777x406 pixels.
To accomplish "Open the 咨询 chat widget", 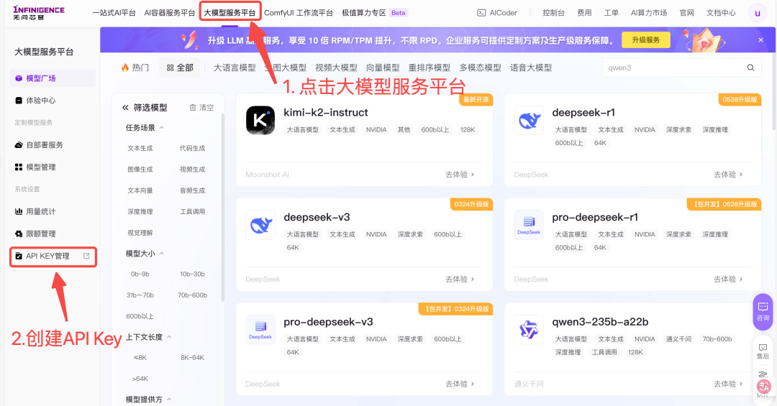I will 763,312.
